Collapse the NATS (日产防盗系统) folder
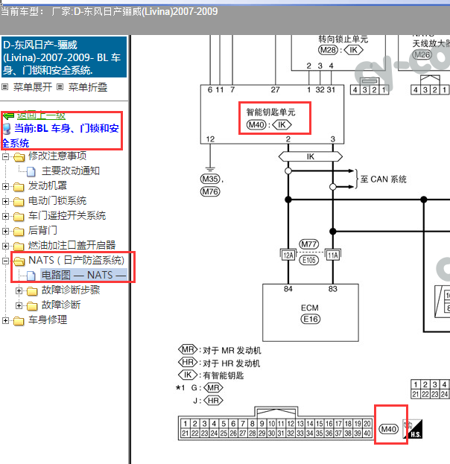The height and width of the screenshot is (464, 450). (x=5, y=261)
